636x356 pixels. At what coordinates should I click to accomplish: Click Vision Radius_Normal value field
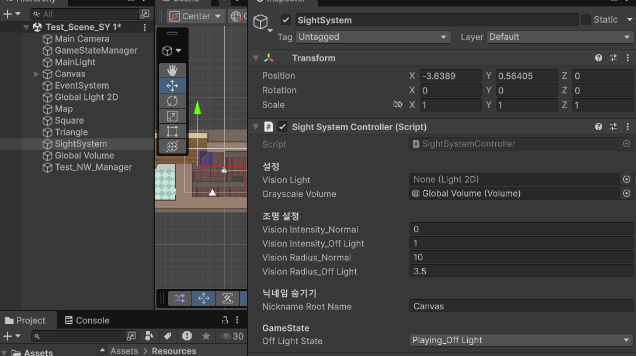pos(521,257)
